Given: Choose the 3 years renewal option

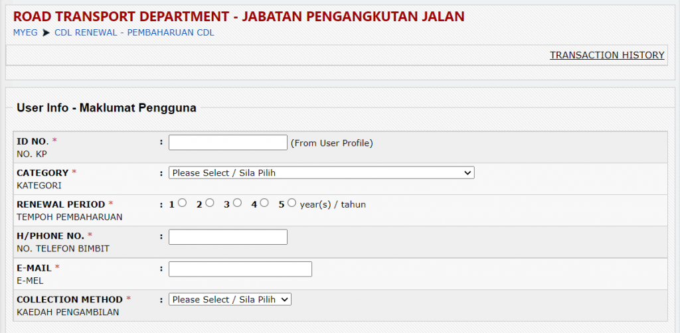Looking at the screenshot, I should pos(237,204).
